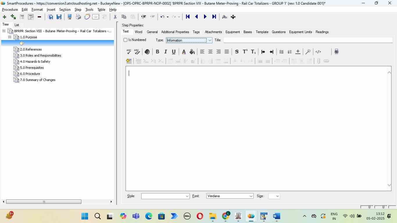
Task: Open the Format menu
Action: tap(37, 10)
